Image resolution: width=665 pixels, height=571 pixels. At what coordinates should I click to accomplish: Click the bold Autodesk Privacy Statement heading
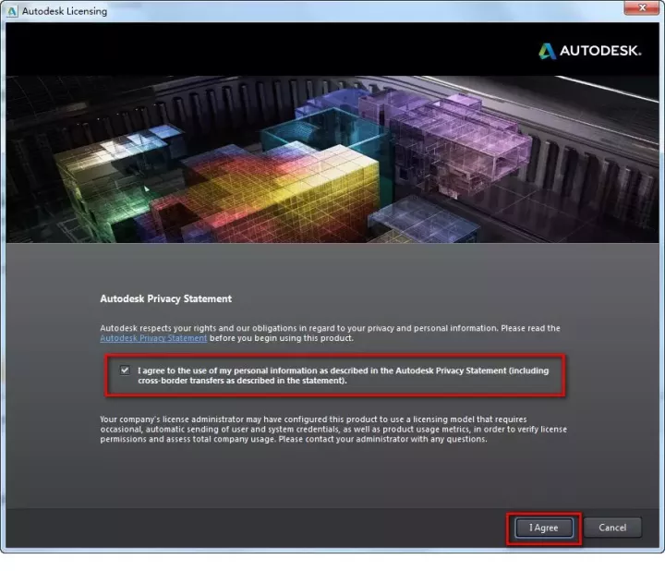pyautogui.click(x=165, y=299)
